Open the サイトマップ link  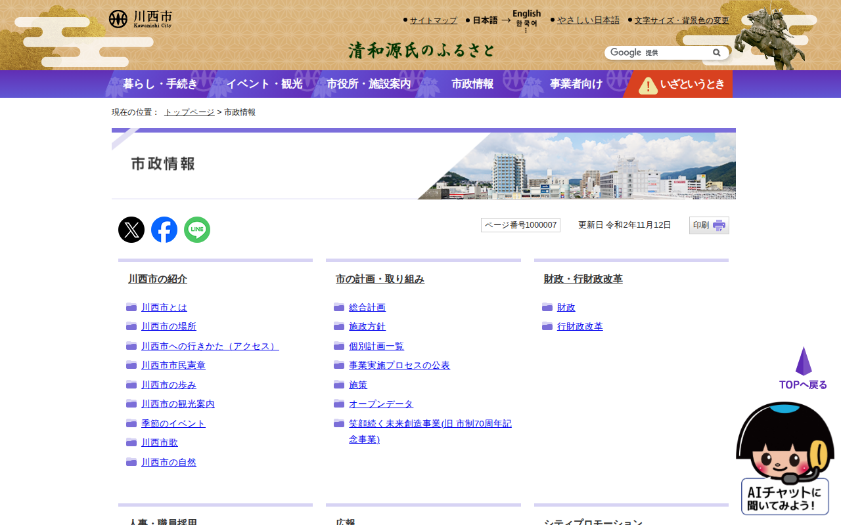(433, 20)
